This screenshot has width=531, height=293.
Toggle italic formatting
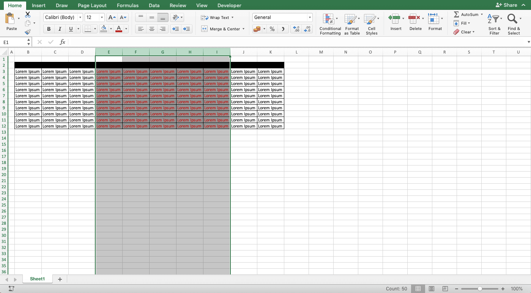[x=59, y=28]
